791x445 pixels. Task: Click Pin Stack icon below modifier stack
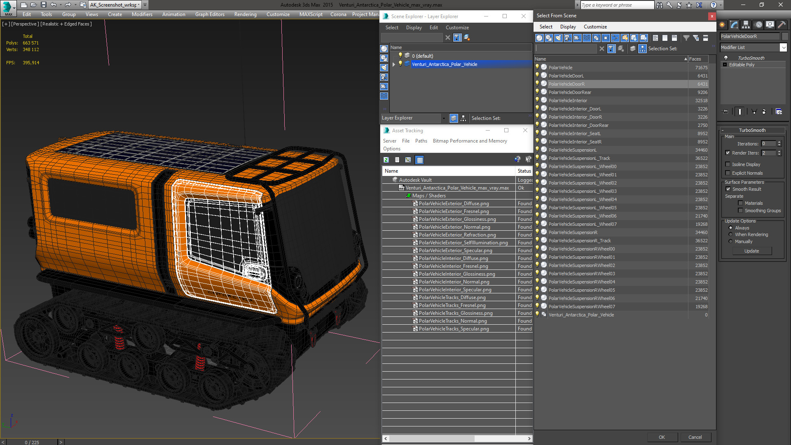[x=726, y=112]
